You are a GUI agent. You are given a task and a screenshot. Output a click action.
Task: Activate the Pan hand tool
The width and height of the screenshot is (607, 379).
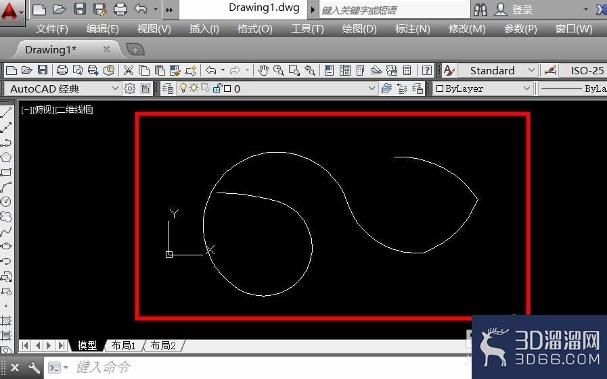[263, 70]
